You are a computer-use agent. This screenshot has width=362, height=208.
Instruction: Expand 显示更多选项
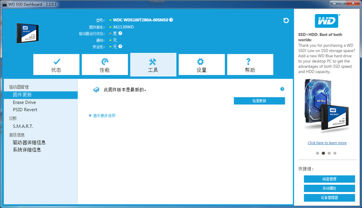102,116
